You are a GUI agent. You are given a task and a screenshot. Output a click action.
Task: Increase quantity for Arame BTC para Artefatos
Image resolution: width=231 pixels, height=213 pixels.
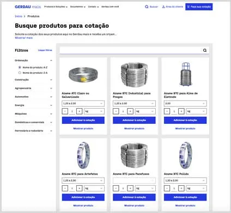tap(80, 189)
